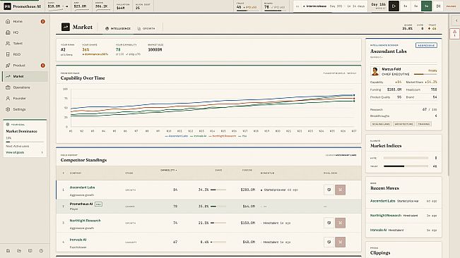Click the save icon in the sidebar footer
This screenshot has width=460, height=258.
8,251
